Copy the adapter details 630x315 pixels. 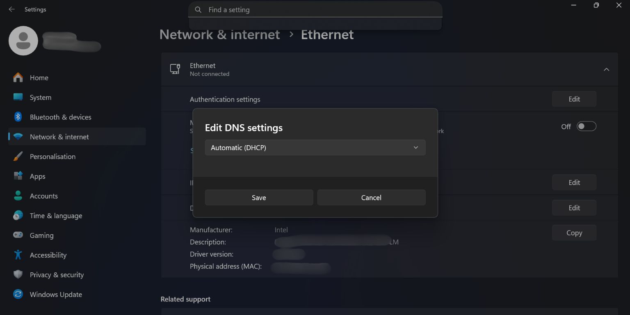pyautogui.click(x=574, y=233)
